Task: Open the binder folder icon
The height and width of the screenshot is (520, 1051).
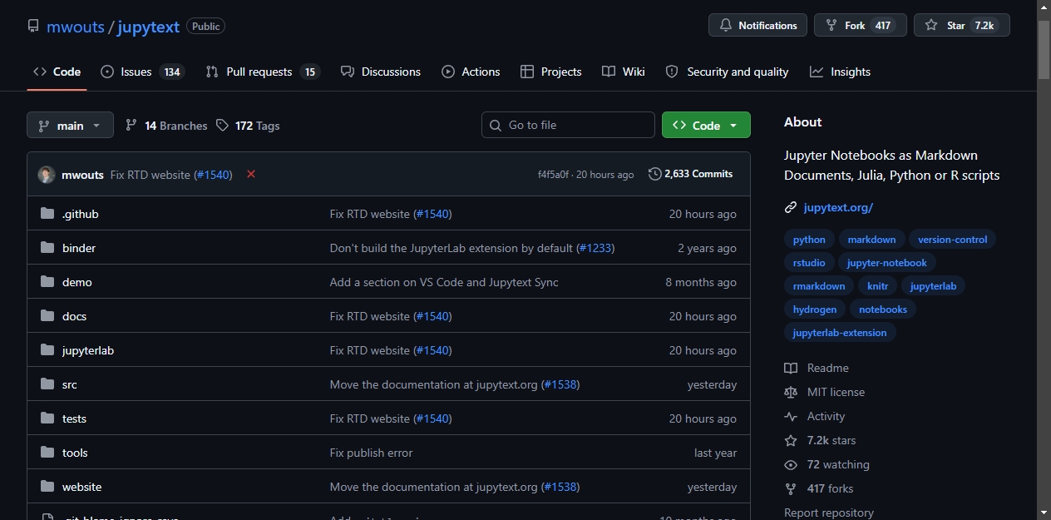Action: pyautogui.click(x=47, y=248)
